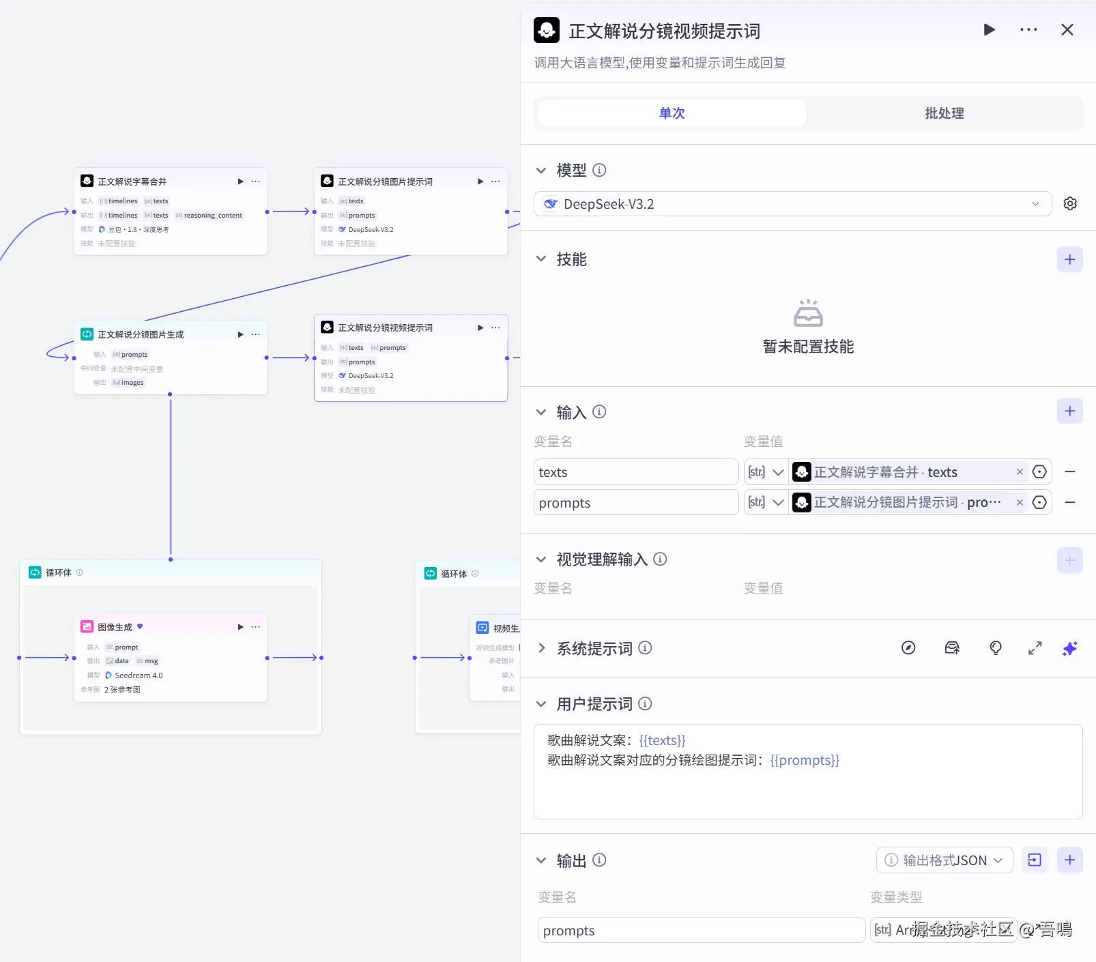The width and height of the screenshot is (1096, 962).
Task: Run the 正文解说分镜图片生成 node
Action: click(x=240, y=334)
